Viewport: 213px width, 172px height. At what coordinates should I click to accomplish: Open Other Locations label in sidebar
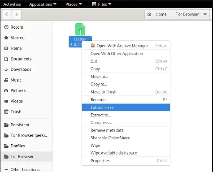click(25, 170)
